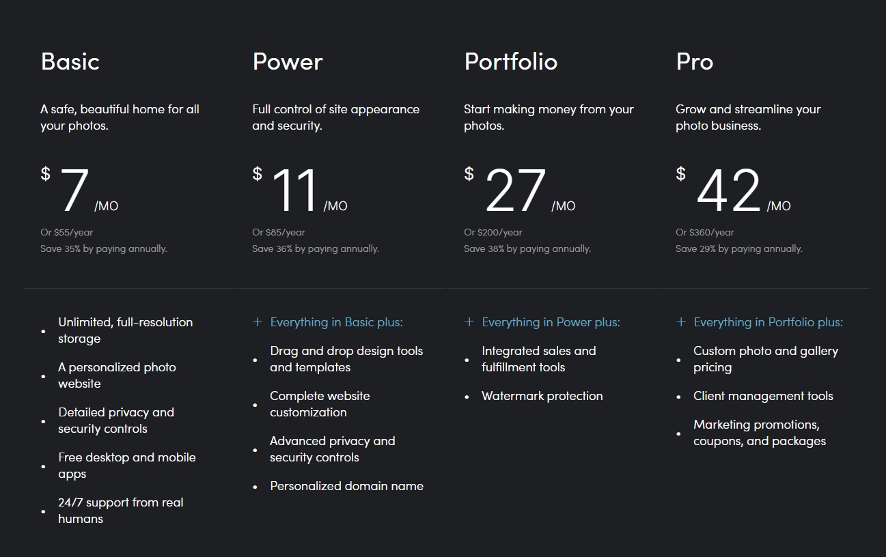Click the Client management tools feature
Image resolution: width=886 pixels, height=557 pixels.
tap(763, 396)
